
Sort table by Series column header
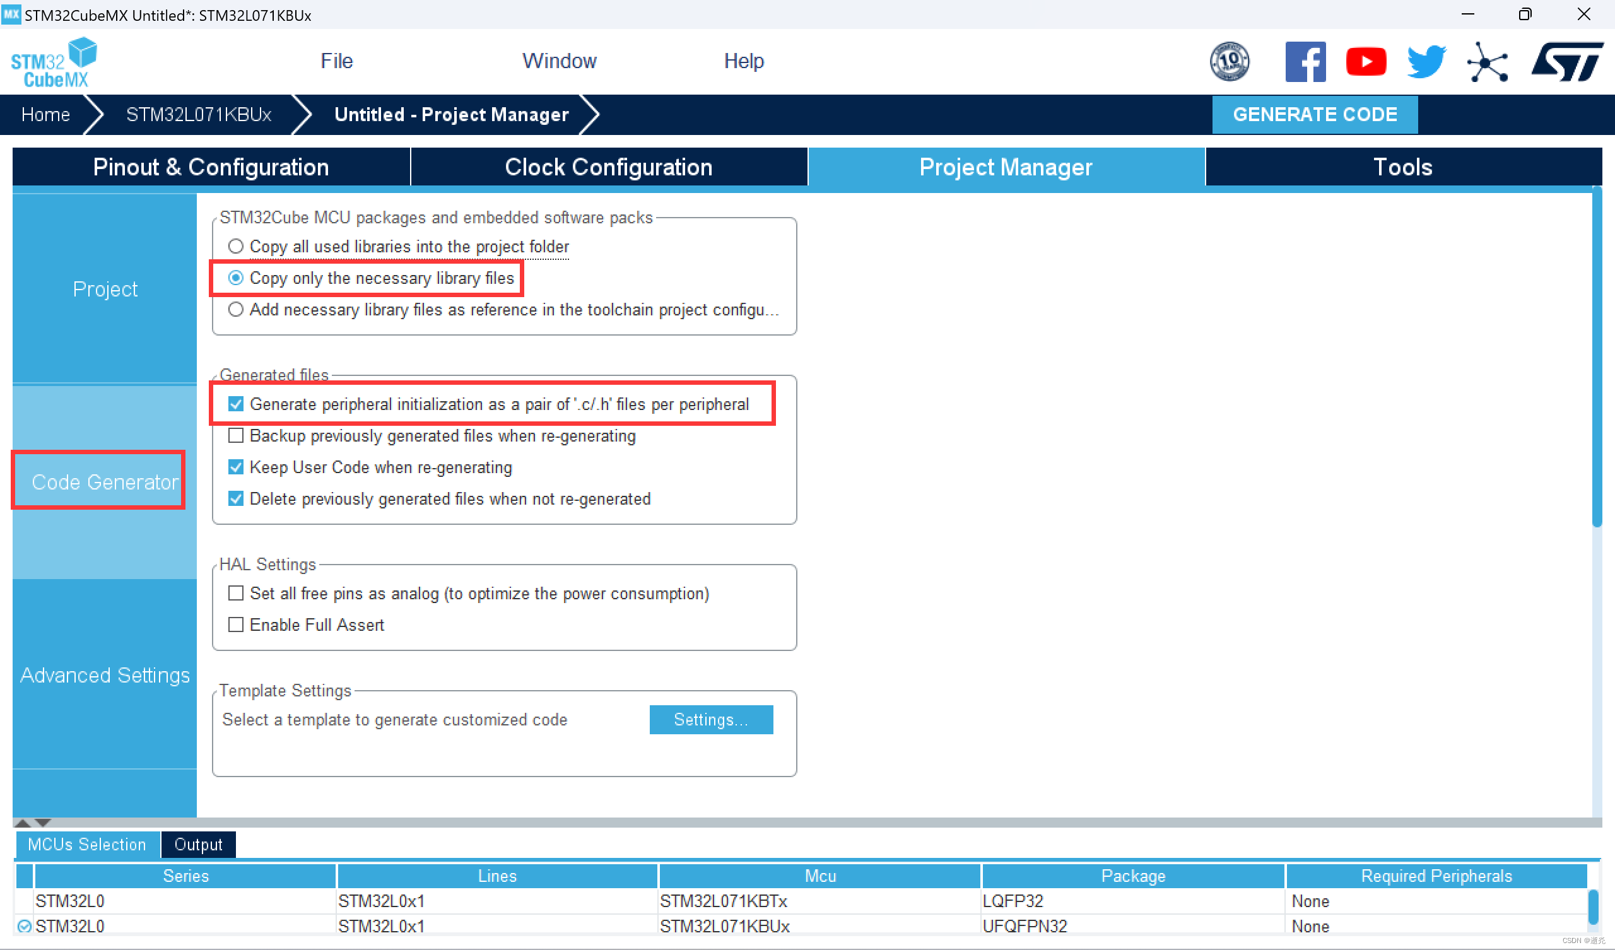pyautogui.click(x=185, y=876)
